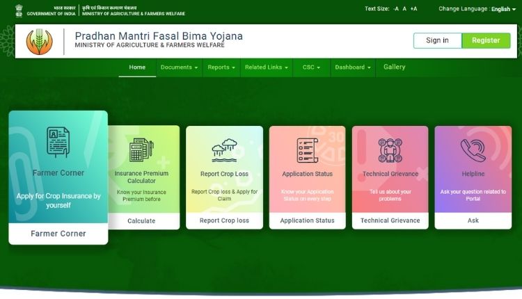Expand the Documents menu
Viewport: 522px width, 299px height.
coord(179,67)
